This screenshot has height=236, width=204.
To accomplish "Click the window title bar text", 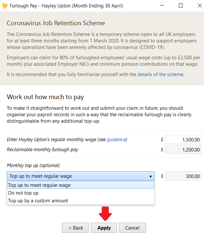I will tap(66, 6).
